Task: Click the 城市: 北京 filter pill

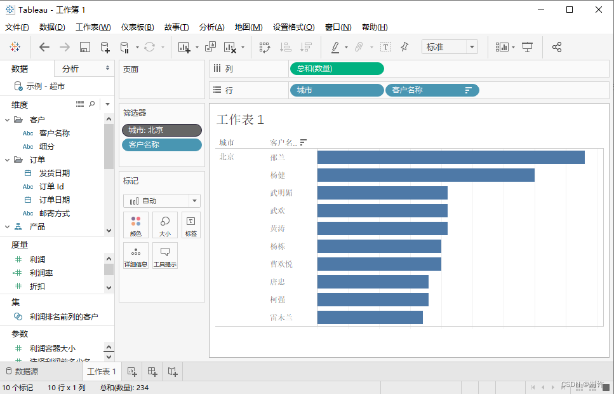Action: coord(162,130)
